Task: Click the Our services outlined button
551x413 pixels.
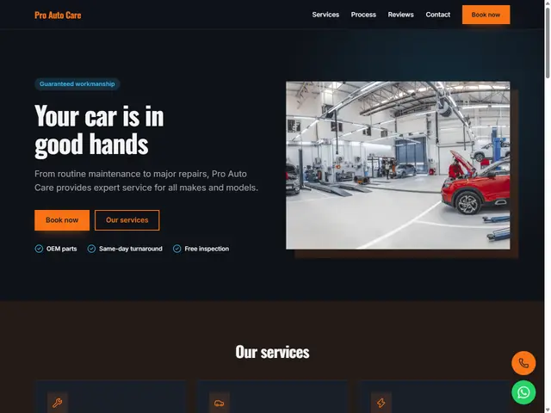Action: point(127,220)
